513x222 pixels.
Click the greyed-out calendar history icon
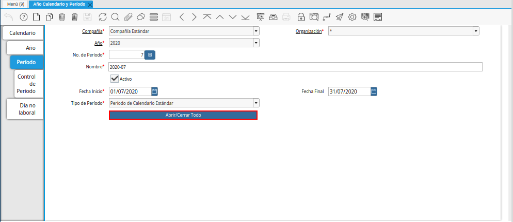(x=167, y=17)
